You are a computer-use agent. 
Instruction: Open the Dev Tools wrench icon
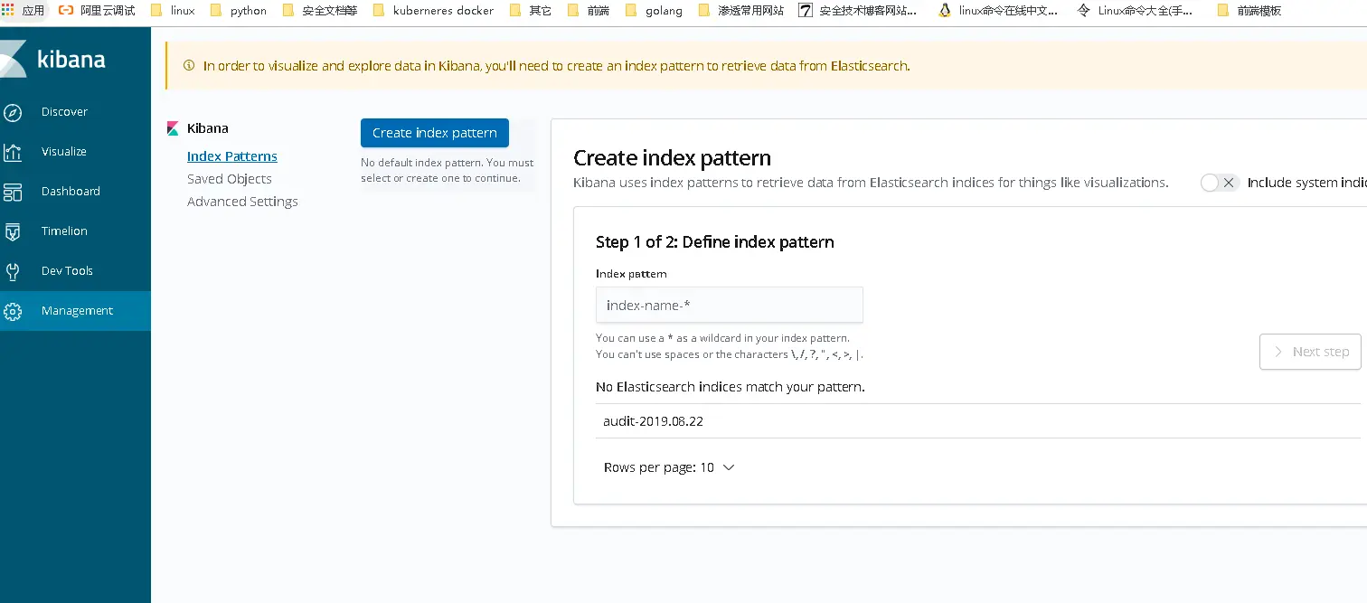point(13,271)
